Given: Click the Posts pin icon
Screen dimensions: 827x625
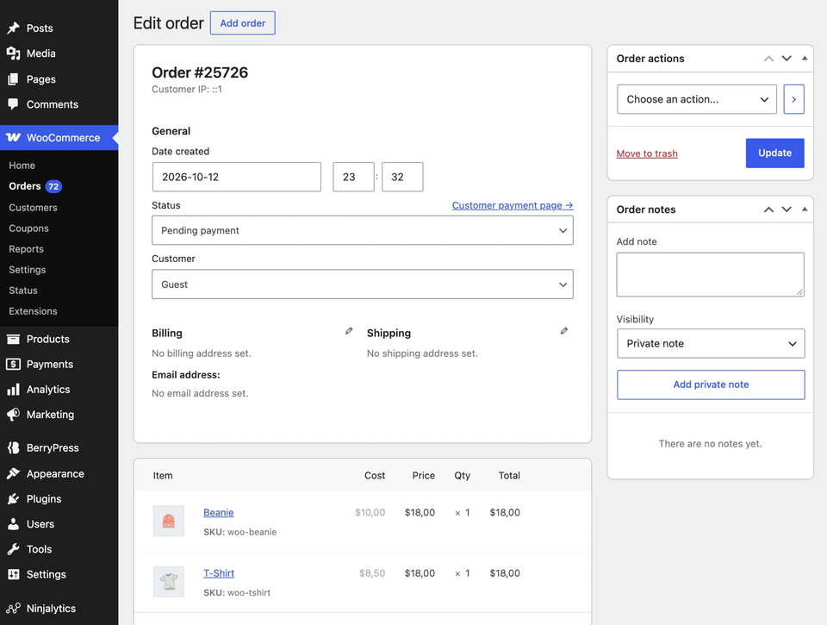Looking at the screenshot, I should click(13, 28).
